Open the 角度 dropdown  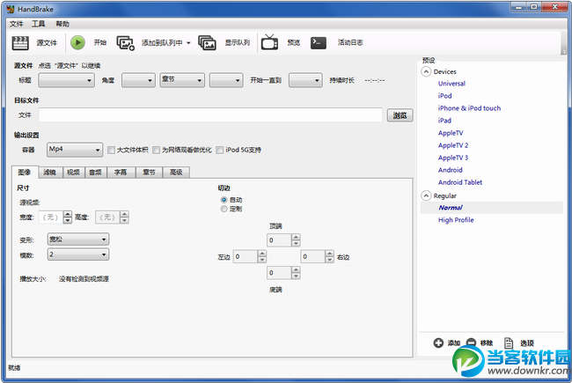coord(138,80)
